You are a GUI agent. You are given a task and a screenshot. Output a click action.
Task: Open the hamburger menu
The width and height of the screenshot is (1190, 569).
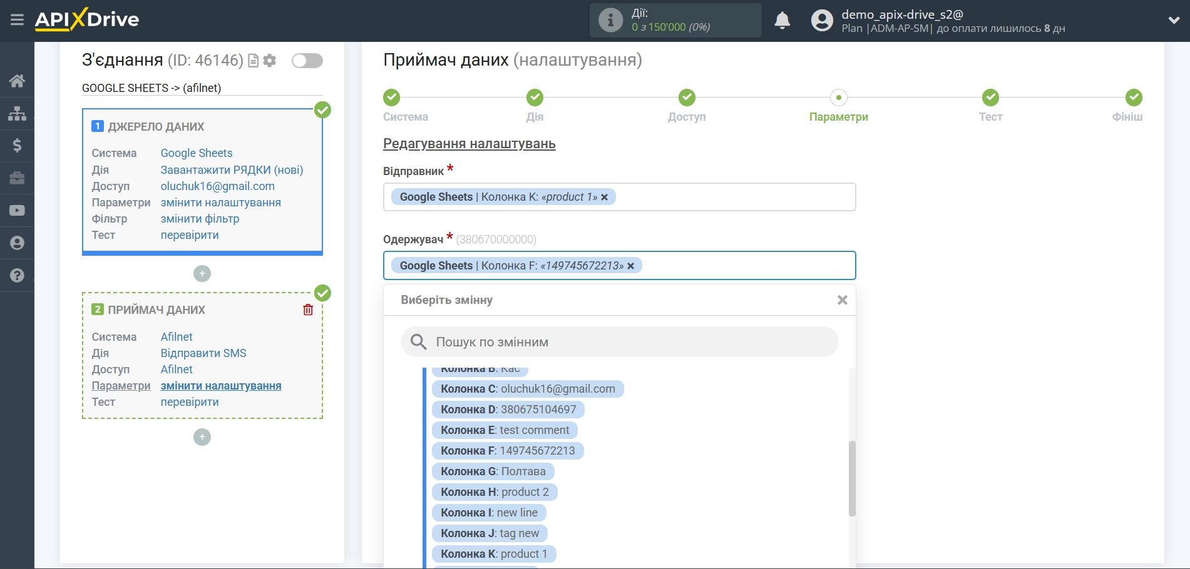click(17, 20)
